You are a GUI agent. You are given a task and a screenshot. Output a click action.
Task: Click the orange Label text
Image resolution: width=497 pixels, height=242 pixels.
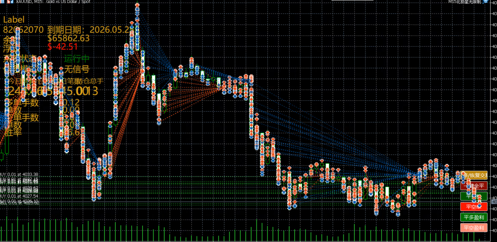14,19
